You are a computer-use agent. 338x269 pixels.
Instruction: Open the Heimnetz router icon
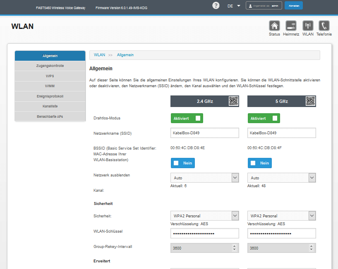tap(291, 26)
